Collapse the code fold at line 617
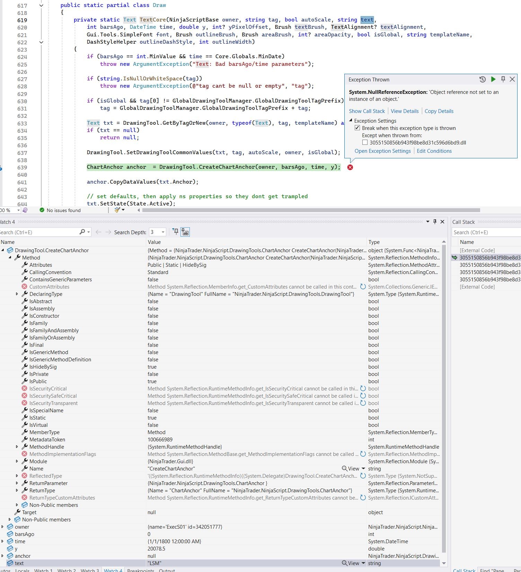This screenshot has width=521, height=572. [x=41, y=5]
